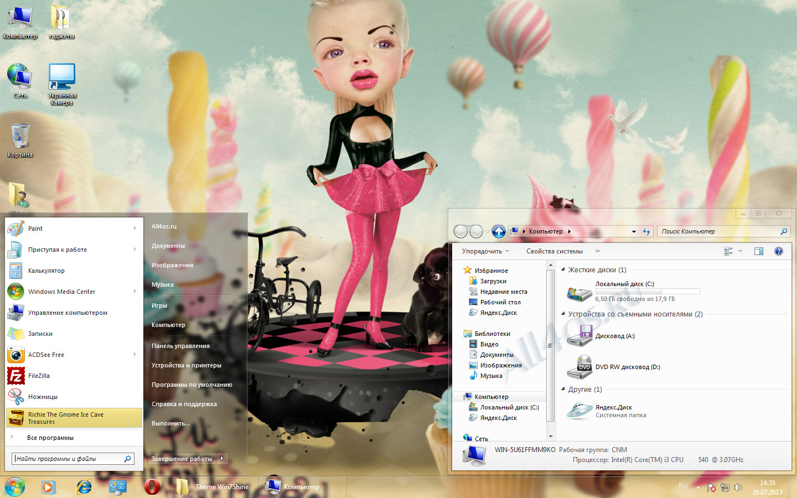Click the Яндекс.Диск flying saucer icon
This screenshot has width=797, height=498.
580,411
